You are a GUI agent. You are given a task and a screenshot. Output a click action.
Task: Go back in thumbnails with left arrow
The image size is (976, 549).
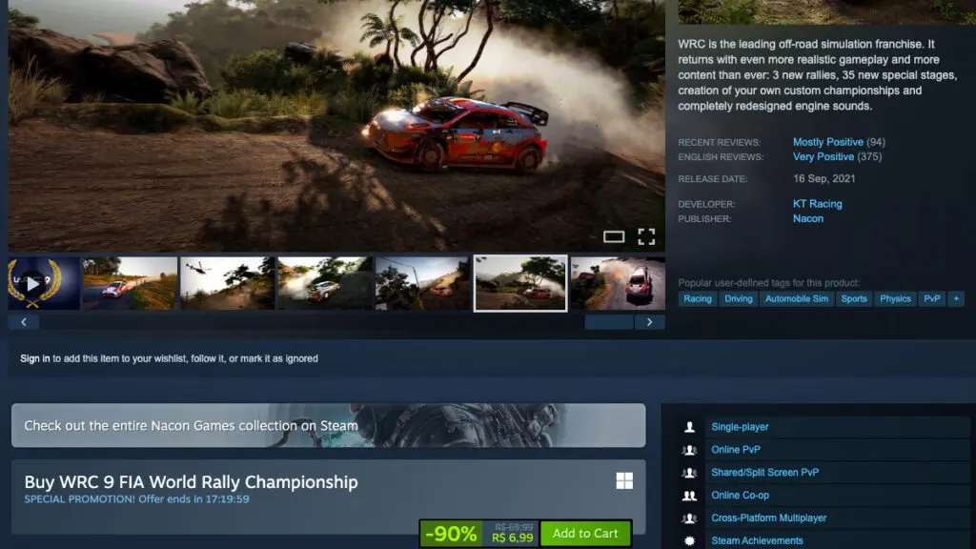click(x=23, y=321)
